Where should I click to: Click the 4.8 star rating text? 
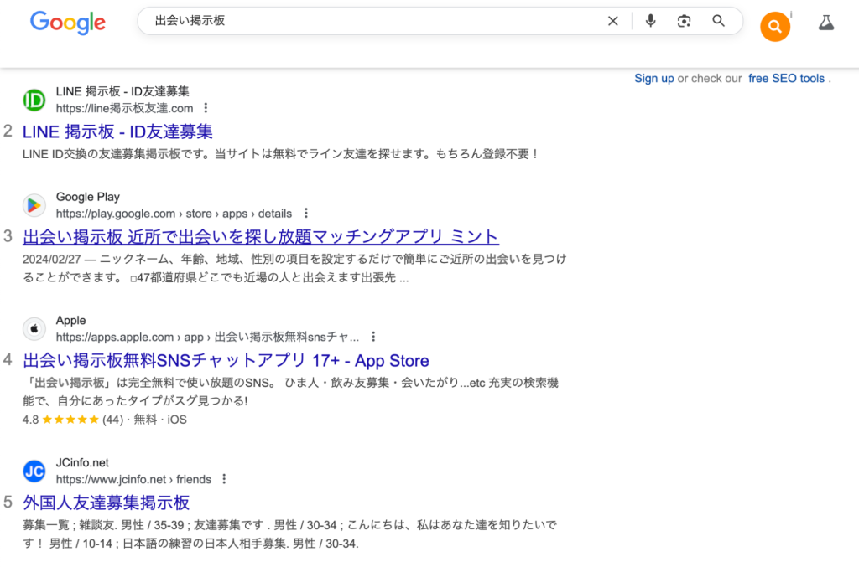tap(31, 420)
